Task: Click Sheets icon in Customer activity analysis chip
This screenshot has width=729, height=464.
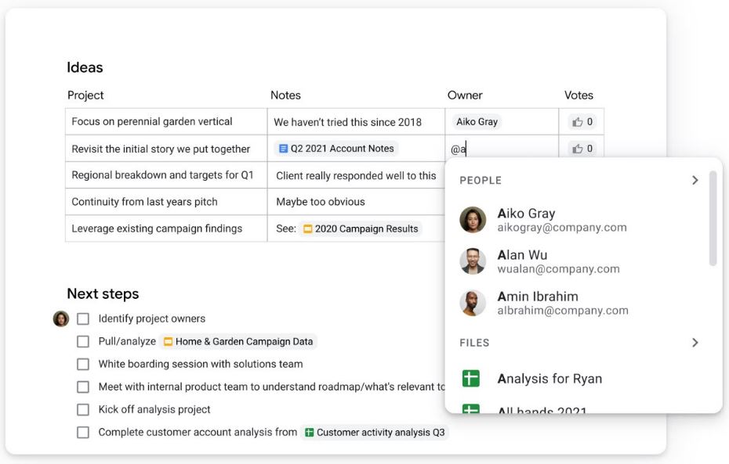Action: point(309,433)
